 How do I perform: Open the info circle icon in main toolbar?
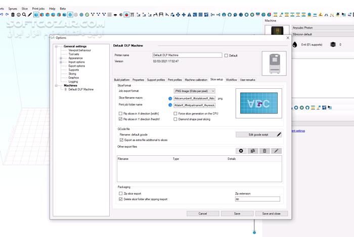click(19, 15)
